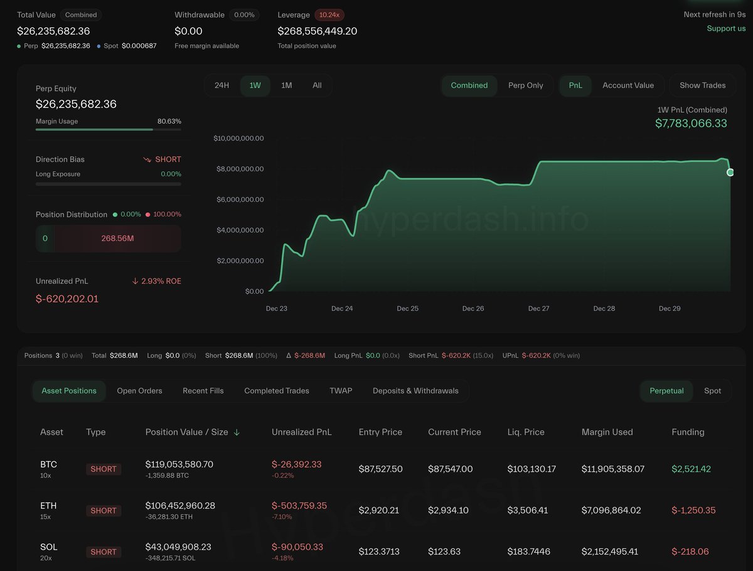The width and height of the screenshot is (753, 571).
Task: Click the Margin Usage progress bar
Action: point(108,129)
